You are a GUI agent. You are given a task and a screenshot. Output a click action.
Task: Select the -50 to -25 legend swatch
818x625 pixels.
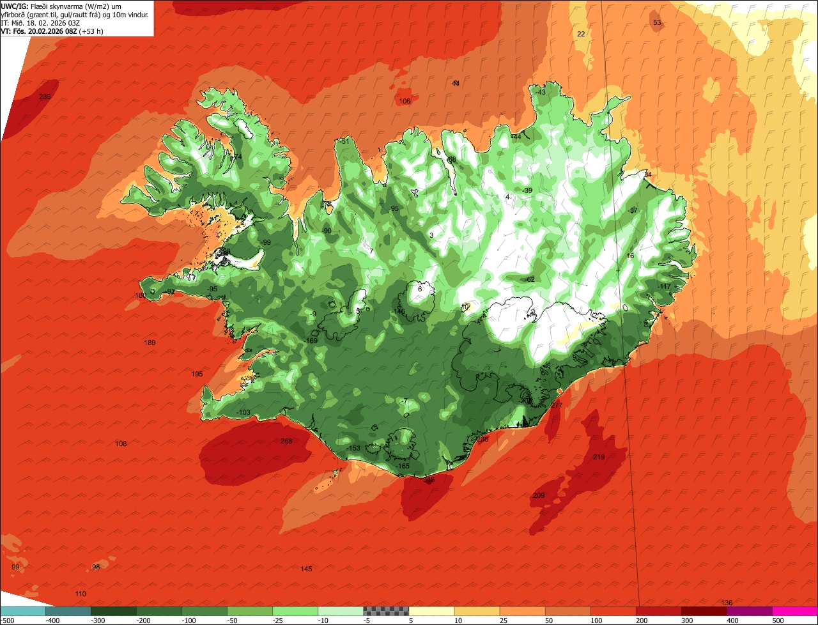click(x=250, y=611)
